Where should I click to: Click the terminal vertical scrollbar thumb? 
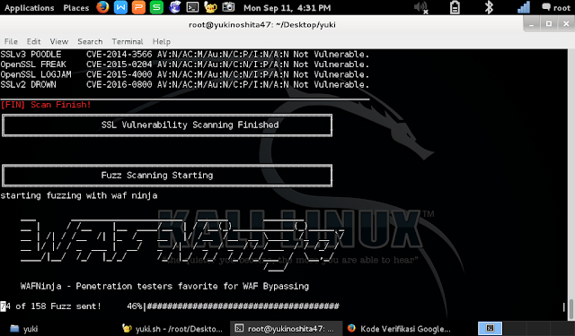(571, 309)
